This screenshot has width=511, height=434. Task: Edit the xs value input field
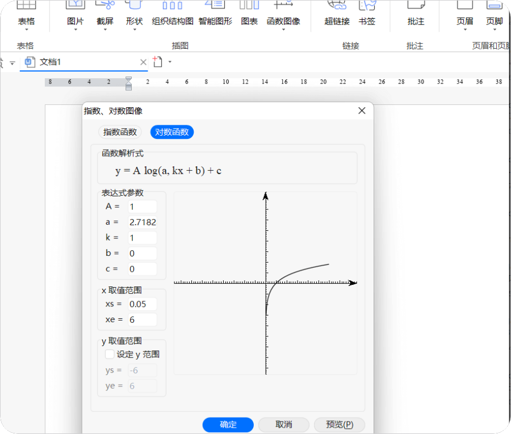[141, 304]
